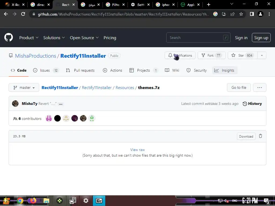This screenshot has width=275, height=206.
Task: Bookmark page with the star icon
Action: (241, 14)
